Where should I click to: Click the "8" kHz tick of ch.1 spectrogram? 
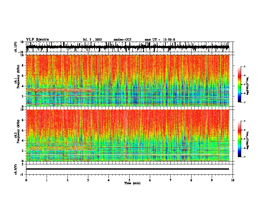[x=23, y=65]
